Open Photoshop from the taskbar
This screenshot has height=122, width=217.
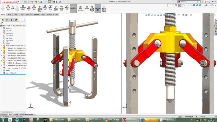24,120
